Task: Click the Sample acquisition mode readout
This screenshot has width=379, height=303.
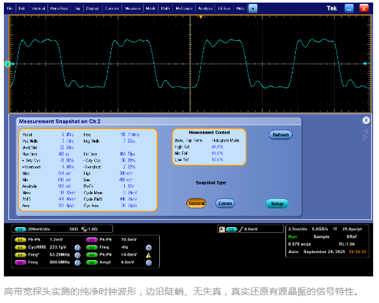Action: tap(321, 237)
